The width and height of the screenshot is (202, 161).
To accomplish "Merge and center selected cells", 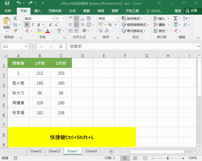I will [x=89, y=25].
